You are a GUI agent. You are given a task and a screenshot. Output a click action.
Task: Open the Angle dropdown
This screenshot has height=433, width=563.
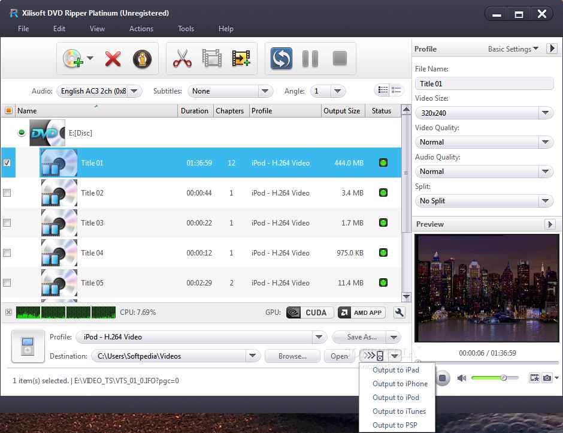point(338,91)
